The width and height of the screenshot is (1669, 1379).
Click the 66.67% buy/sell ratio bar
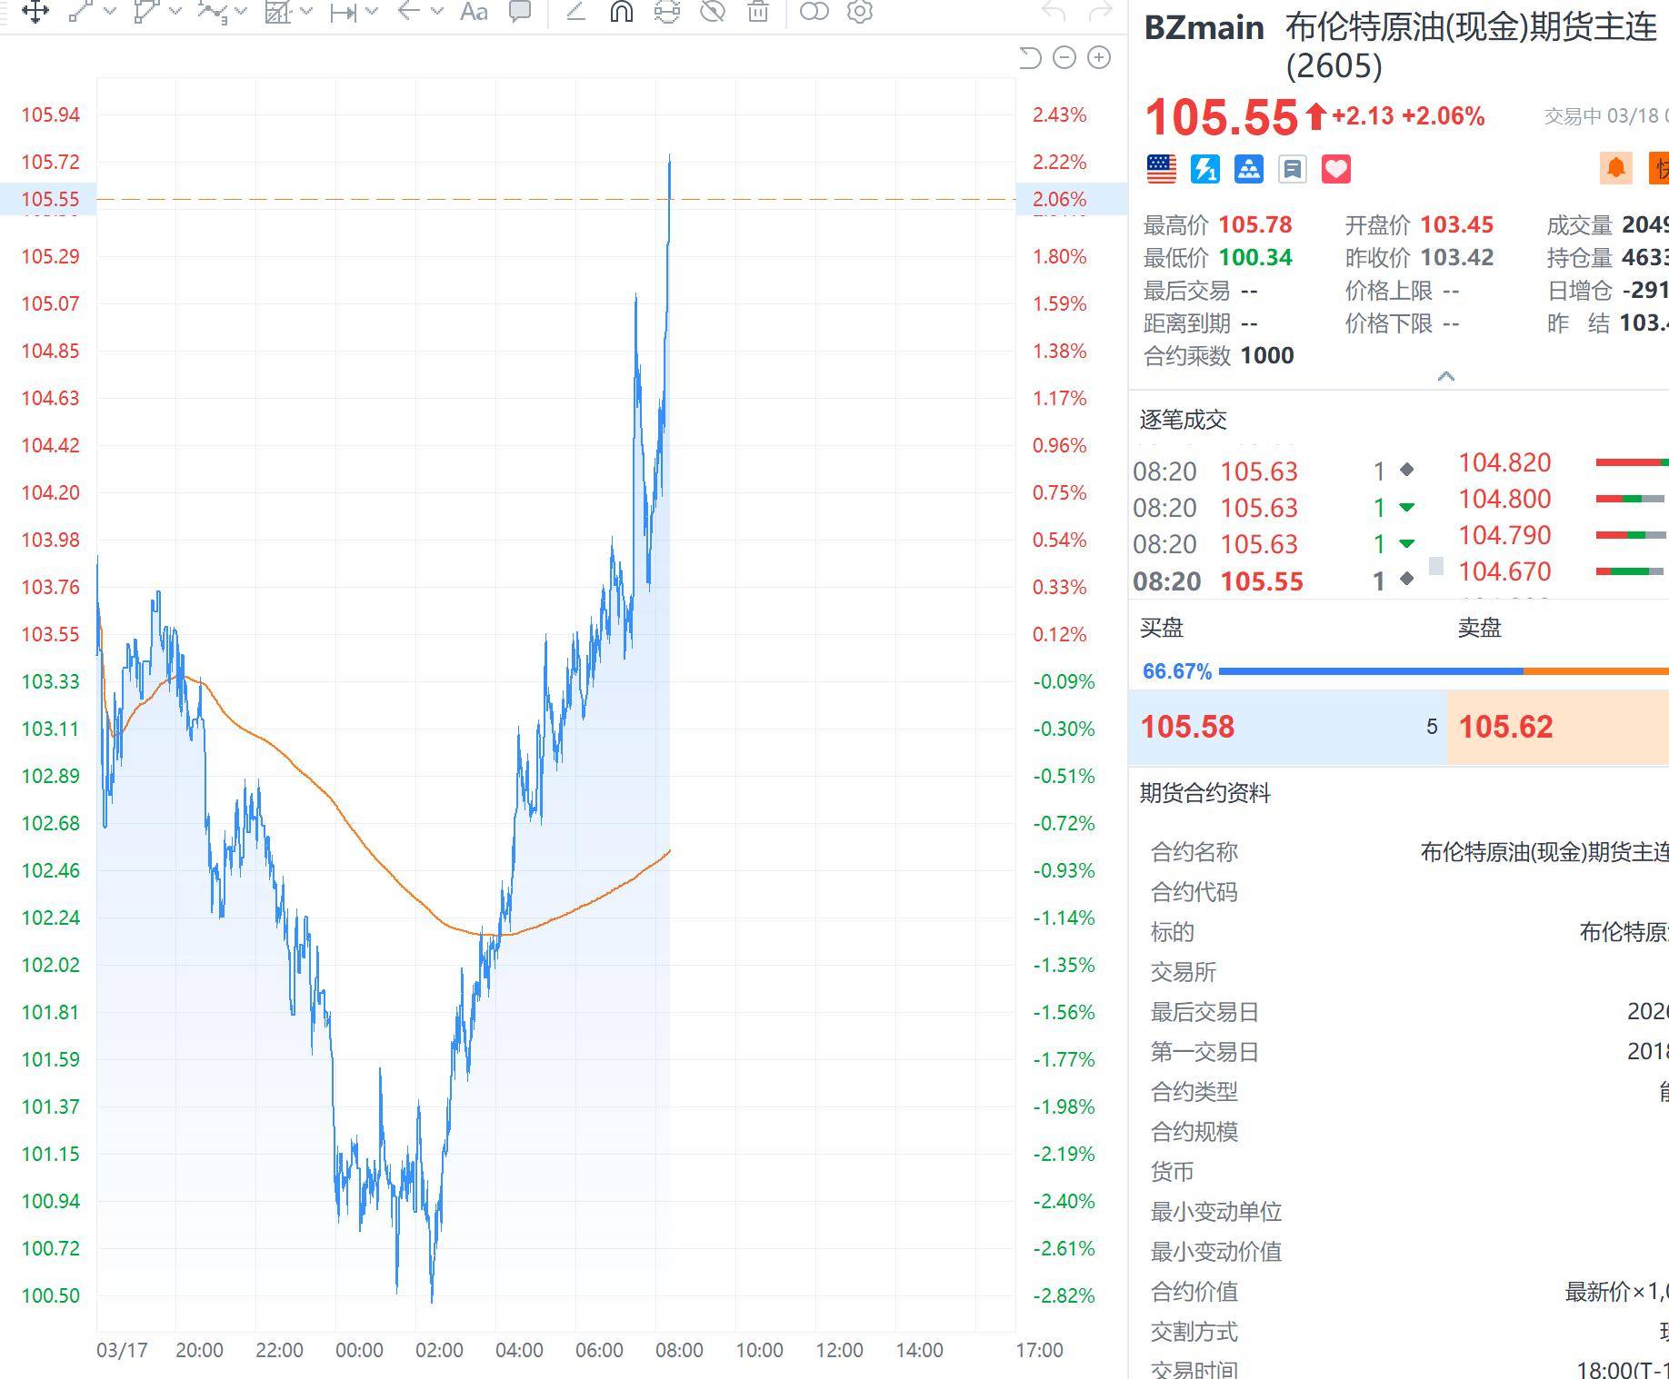1371,671
